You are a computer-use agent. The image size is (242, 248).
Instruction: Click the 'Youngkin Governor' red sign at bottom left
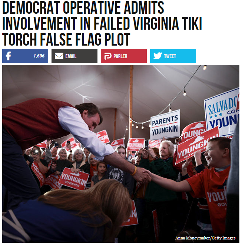(74, 179)
